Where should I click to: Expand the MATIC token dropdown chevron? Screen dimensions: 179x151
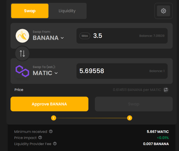point(56,73)
